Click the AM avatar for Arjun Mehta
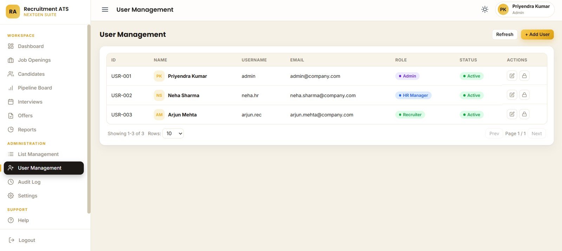Image resolution: width=562 pixels, height=251 pixels. tap(159, 115)
